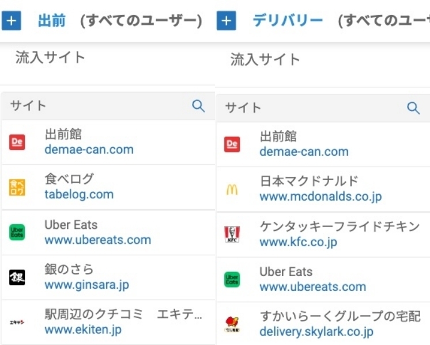
Task: Click the KFC Colonel logo icon
Action: coord(232,234)
